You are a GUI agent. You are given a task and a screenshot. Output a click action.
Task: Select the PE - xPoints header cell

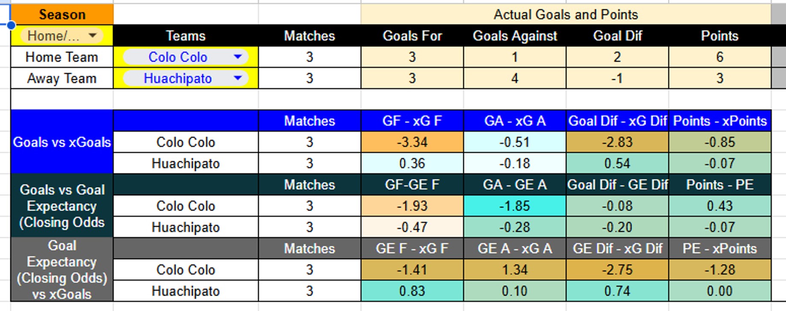(x=719, y=248)
